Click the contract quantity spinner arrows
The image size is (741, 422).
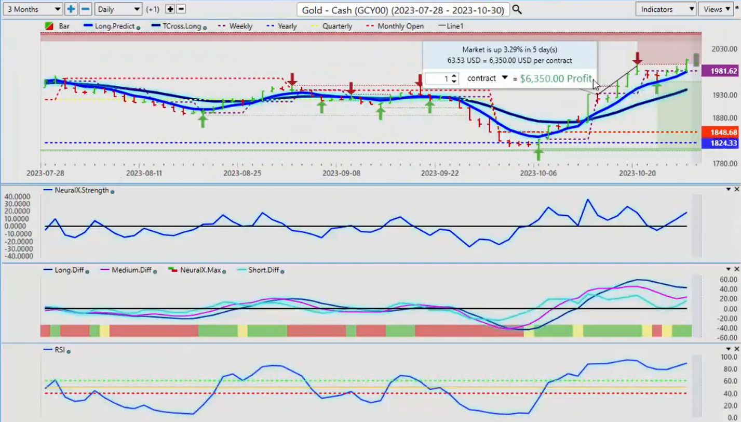(454, 78)
